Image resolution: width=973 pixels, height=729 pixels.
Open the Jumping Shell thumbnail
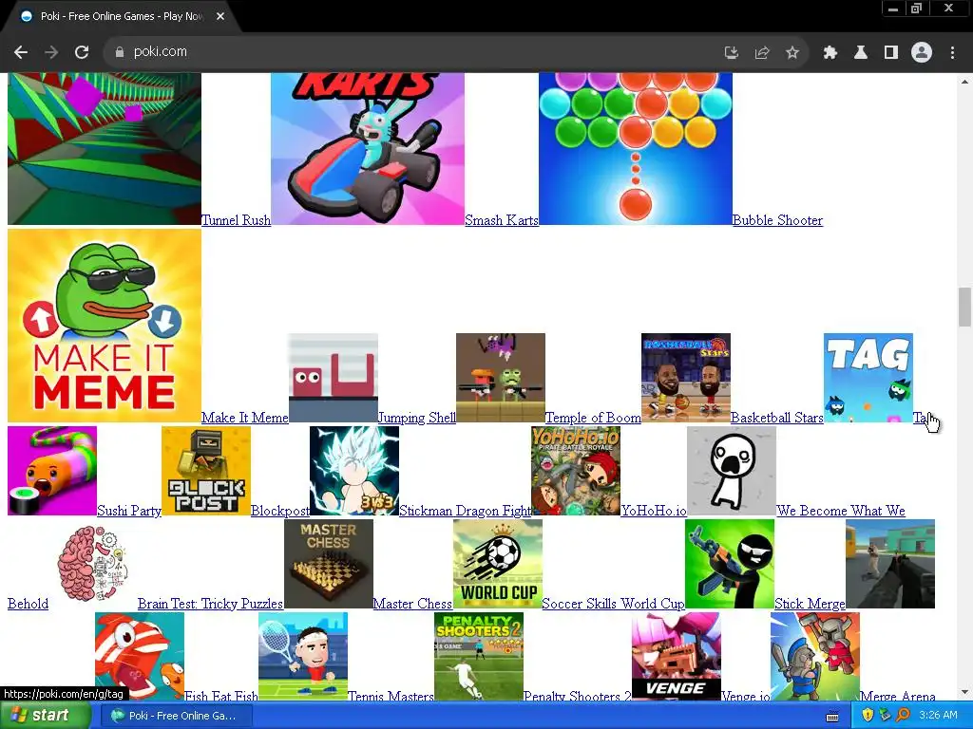point(334,378)
